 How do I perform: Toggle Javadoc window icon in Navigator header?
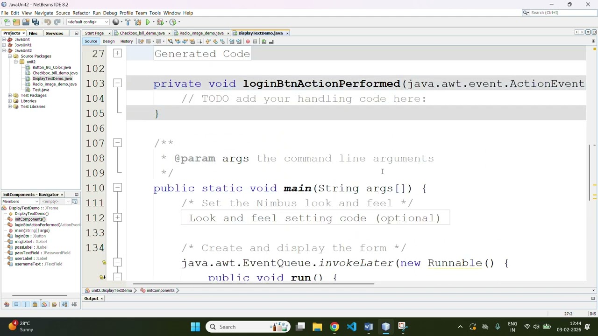coord(75,202)
